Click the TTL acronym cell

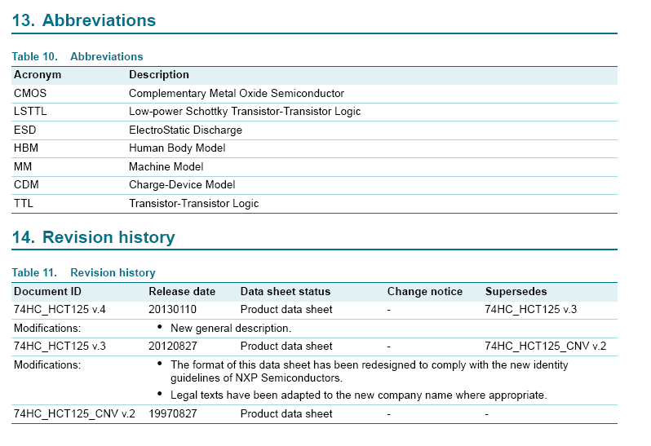pos(24,203)
